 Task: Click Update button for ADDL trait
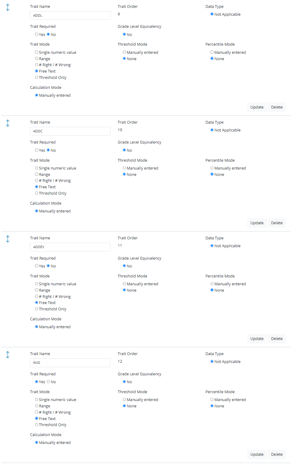point(257,107)
